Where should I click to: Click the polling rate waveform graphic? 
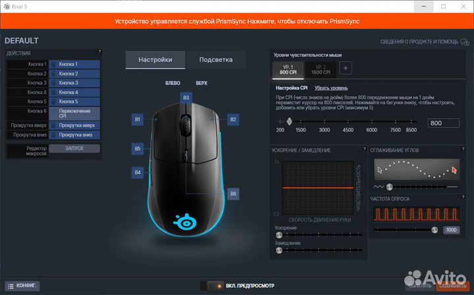click(417, 214)
